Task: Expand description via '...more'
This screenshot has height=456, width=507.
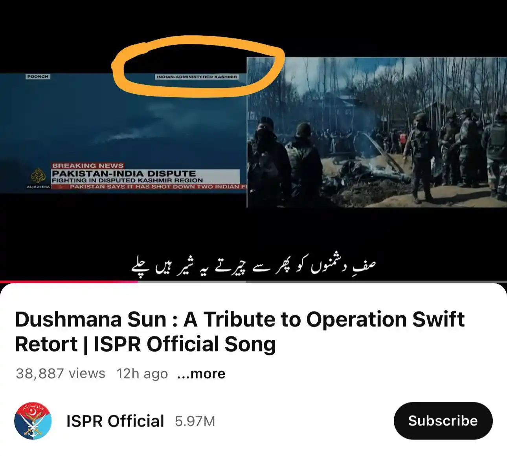Action: [201, 374]
